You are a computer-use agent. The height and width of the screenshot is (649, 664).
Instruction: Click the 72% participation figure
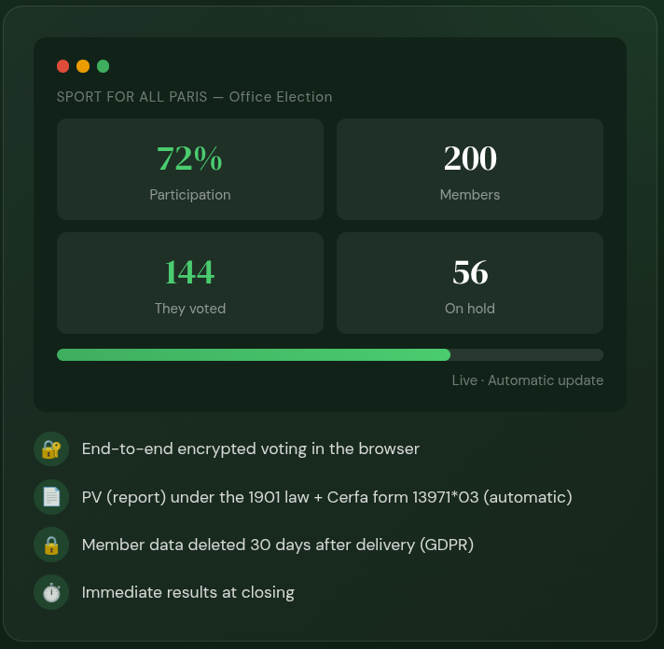[189, 159]
